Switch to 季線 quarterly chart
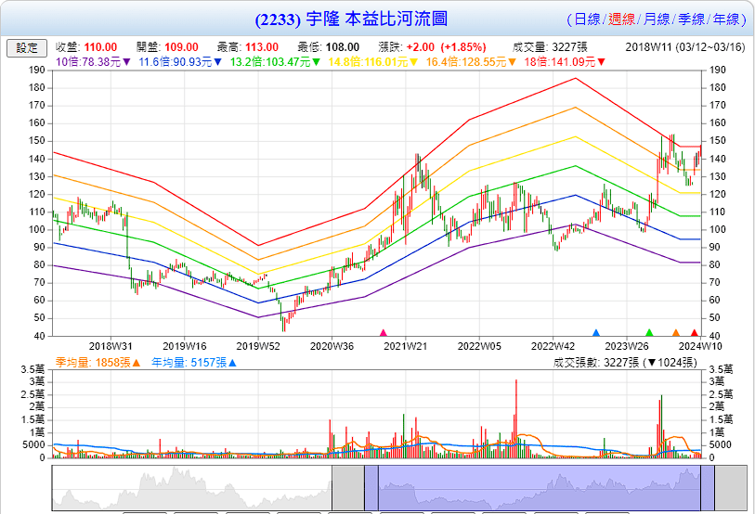This screenshot has height=514, width=755. pyautogui.click(x=692, y=19)
